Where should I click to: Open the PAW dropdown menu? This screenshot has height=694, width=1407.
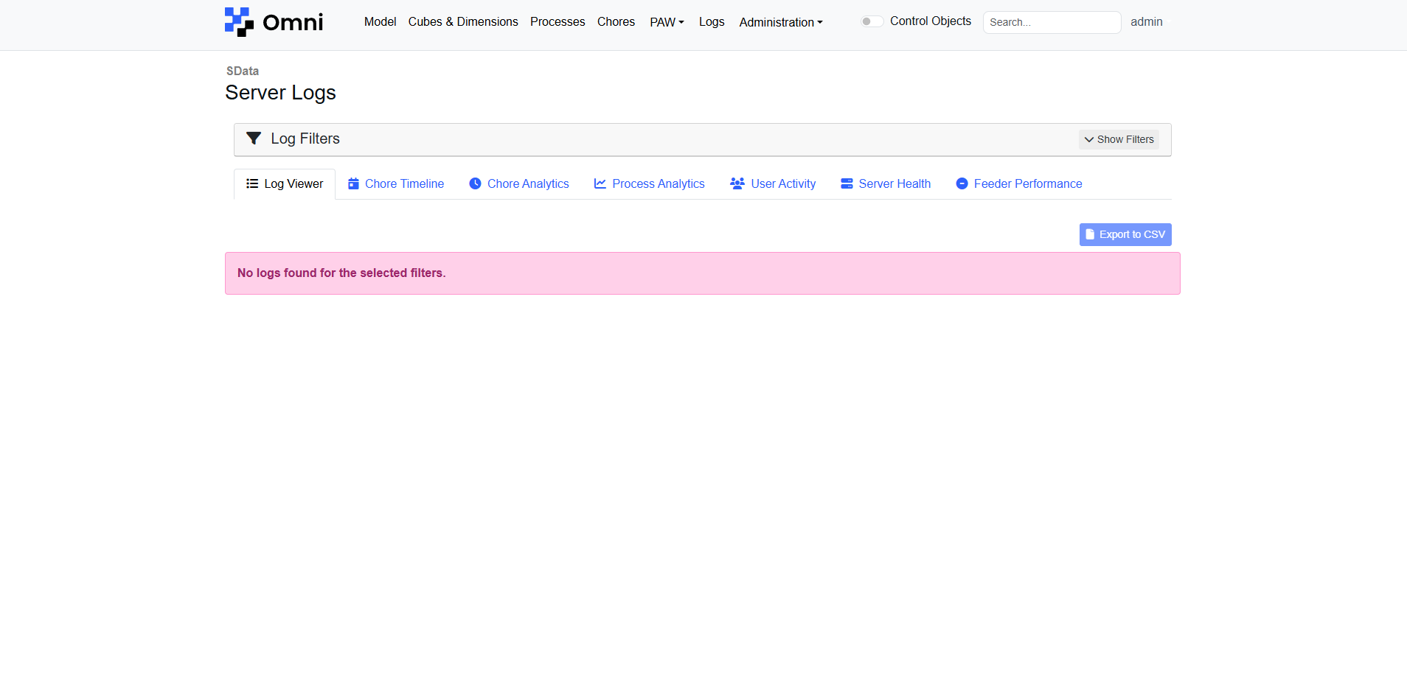click(x=667, y=22)
